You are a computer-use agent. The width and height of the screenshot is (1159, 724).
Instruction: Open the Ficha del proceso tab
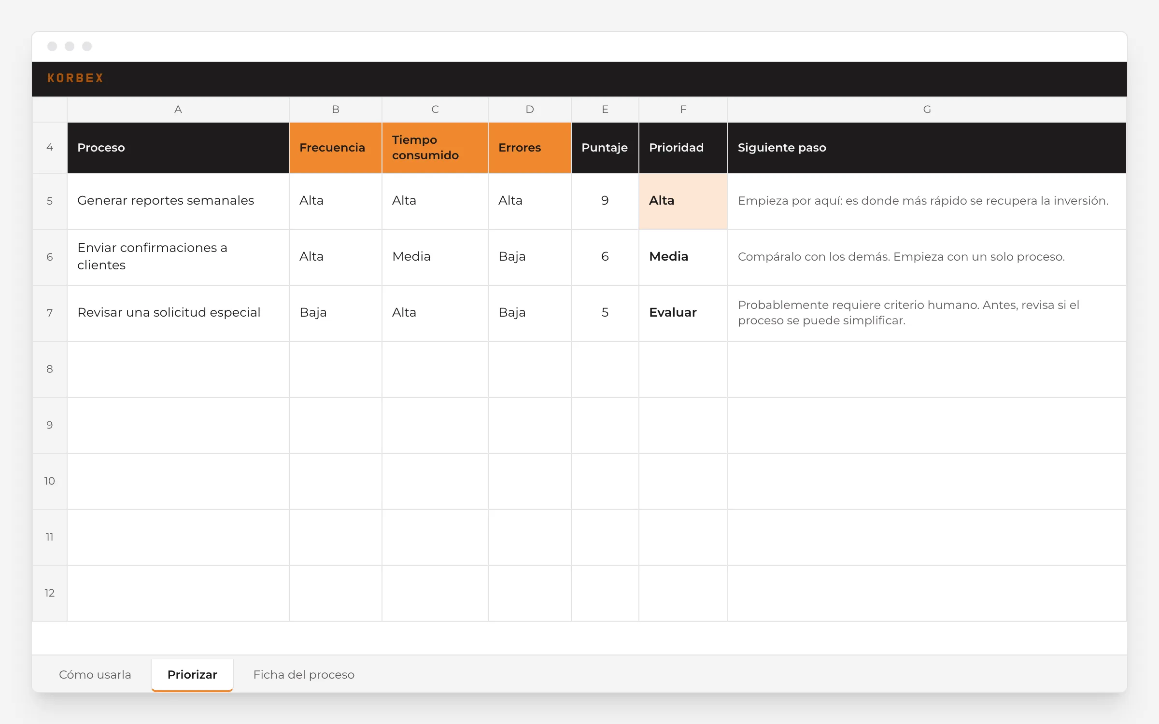pos(304,674)
